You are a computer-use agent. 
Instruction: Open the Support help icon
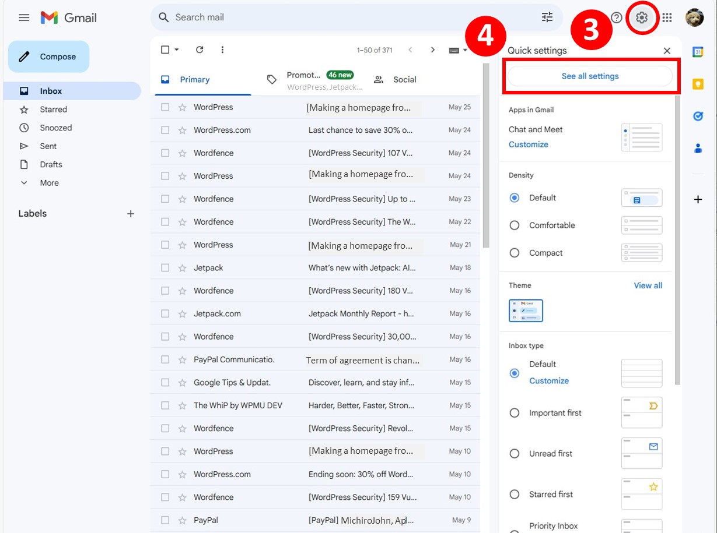tap(616, 17)
